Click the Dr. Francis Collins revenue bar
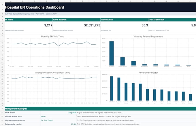The height and width of the screenshot is (126, 196). (x=183, y=96)
